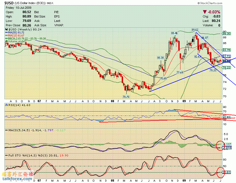Image resolution: width=236 pixels, height=183 pixels.
Task: Click the 07 year marker on price axis
Action: 39,101
